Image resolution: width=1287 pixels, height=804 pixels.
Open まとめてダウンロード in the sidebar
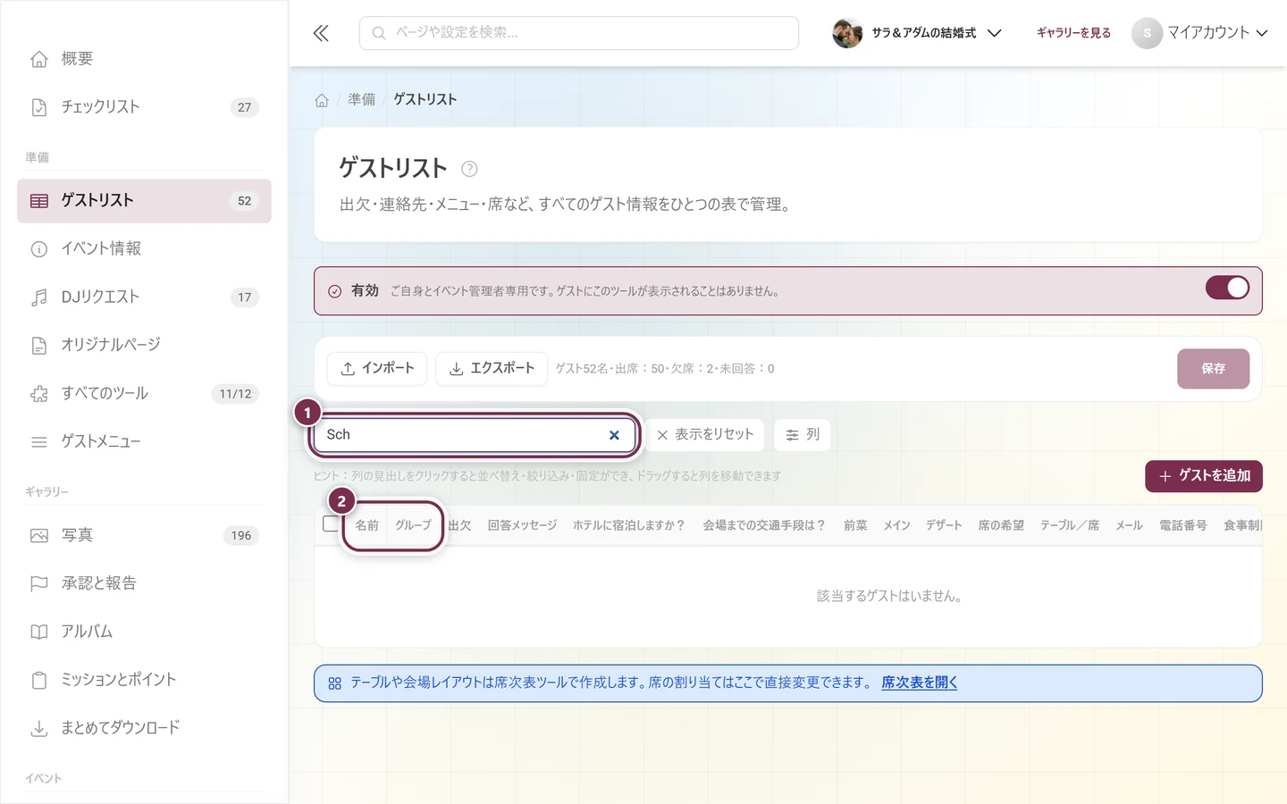click(x=144, y=728)
